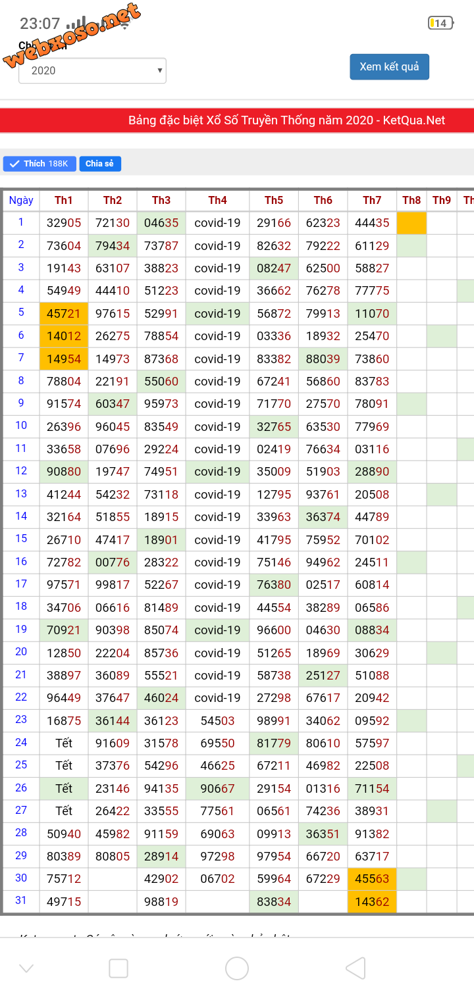The height and width of the screenshot is (1000, 474).
Task: Click the Th3 column header
Action: [161, 201]
